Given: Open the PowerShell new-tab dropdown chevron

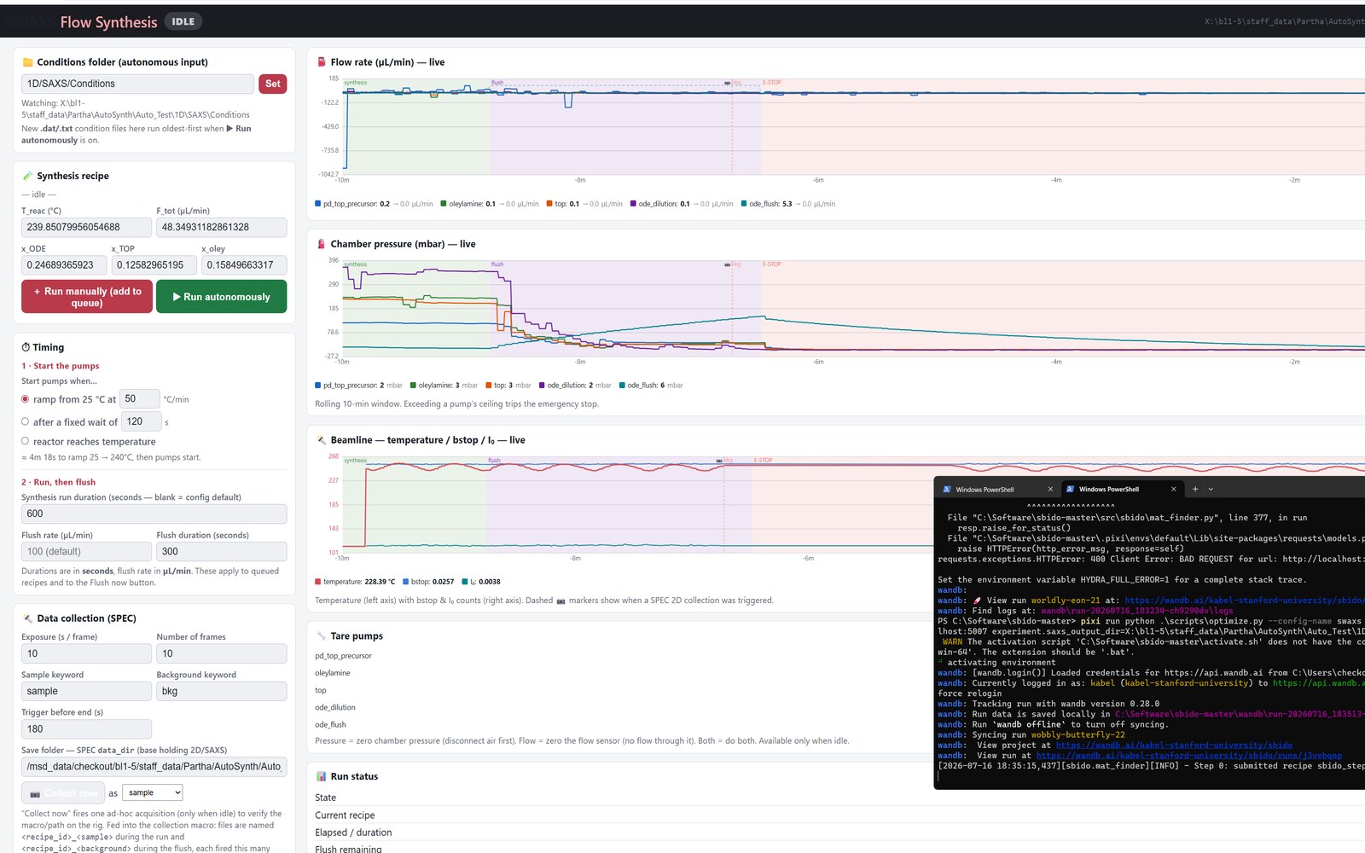Looking at the screenshot, I should pyautogui.click(x=1211, y=490).
